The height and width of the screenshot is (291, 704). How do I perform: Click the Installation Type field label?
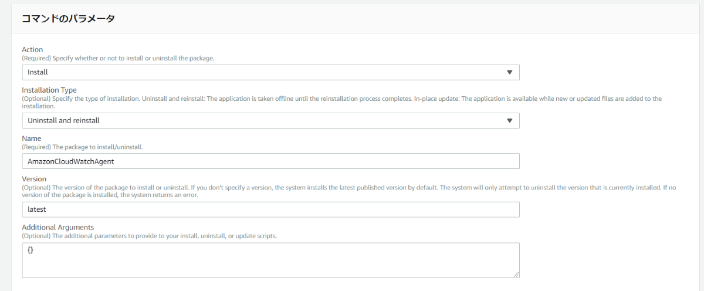[49, 90]
